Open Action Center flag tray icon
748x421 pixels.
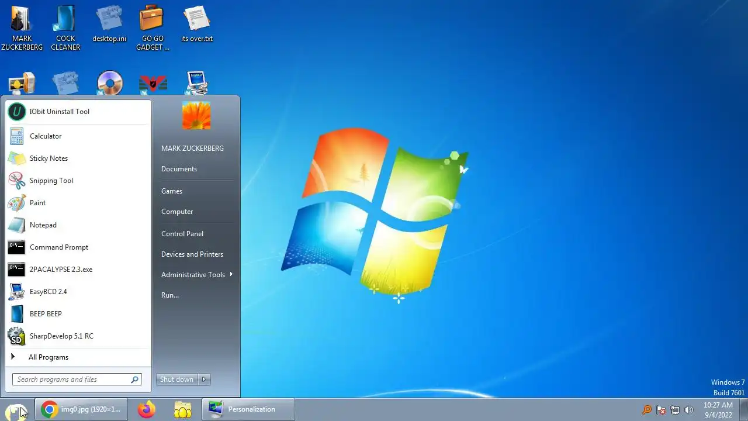coord(661,410)
